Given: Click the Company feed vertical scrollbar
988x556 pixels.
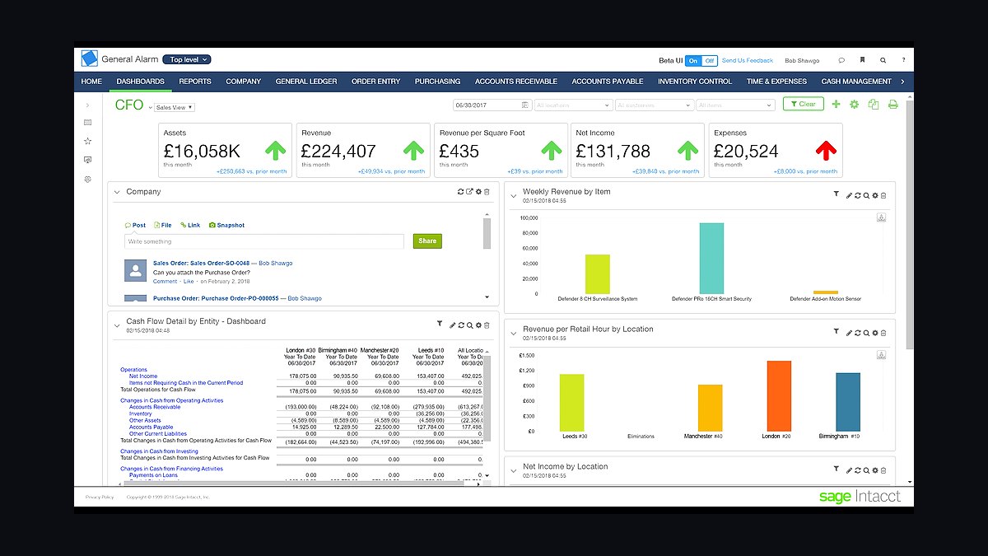Looking at the screenshot, I should [x=487, y=232].
